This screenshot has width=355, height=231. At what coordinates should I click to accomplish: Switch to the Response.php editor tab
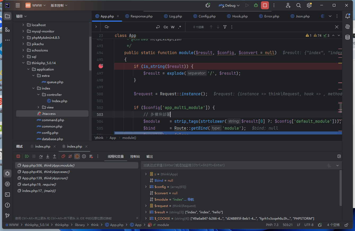coord(141,16)
